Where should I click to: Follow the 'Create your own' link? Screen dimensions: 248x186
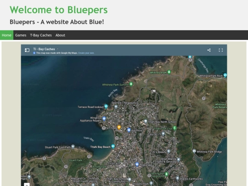(x=86, y=53)
